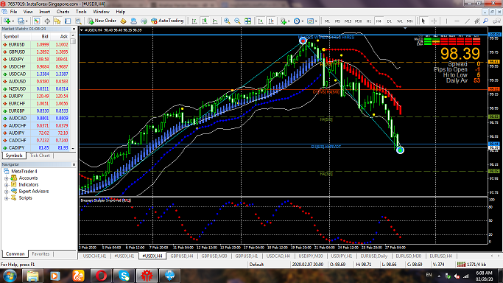503x283 pixels.
Task: Close the Navigator panel
Action: (x=74, y=164)
